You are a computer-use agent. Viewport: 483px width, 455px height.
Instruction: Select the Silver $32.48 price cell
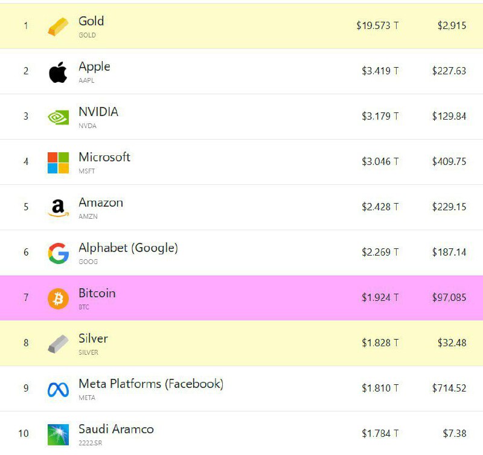pos(452,343)
